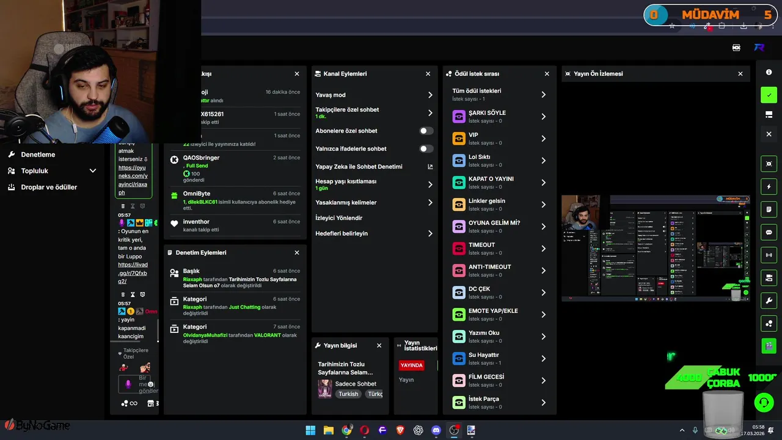Open Brave browser from the taskbar
The image size is (782, 440).
pos(400,430)
